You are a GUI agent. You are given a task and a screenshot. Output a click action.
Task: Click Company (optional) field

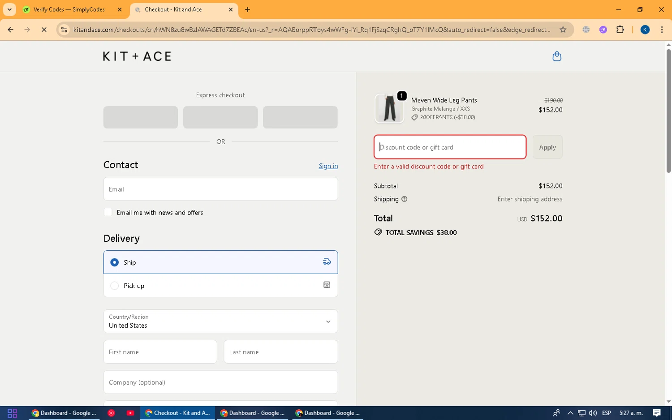point(220,382)
